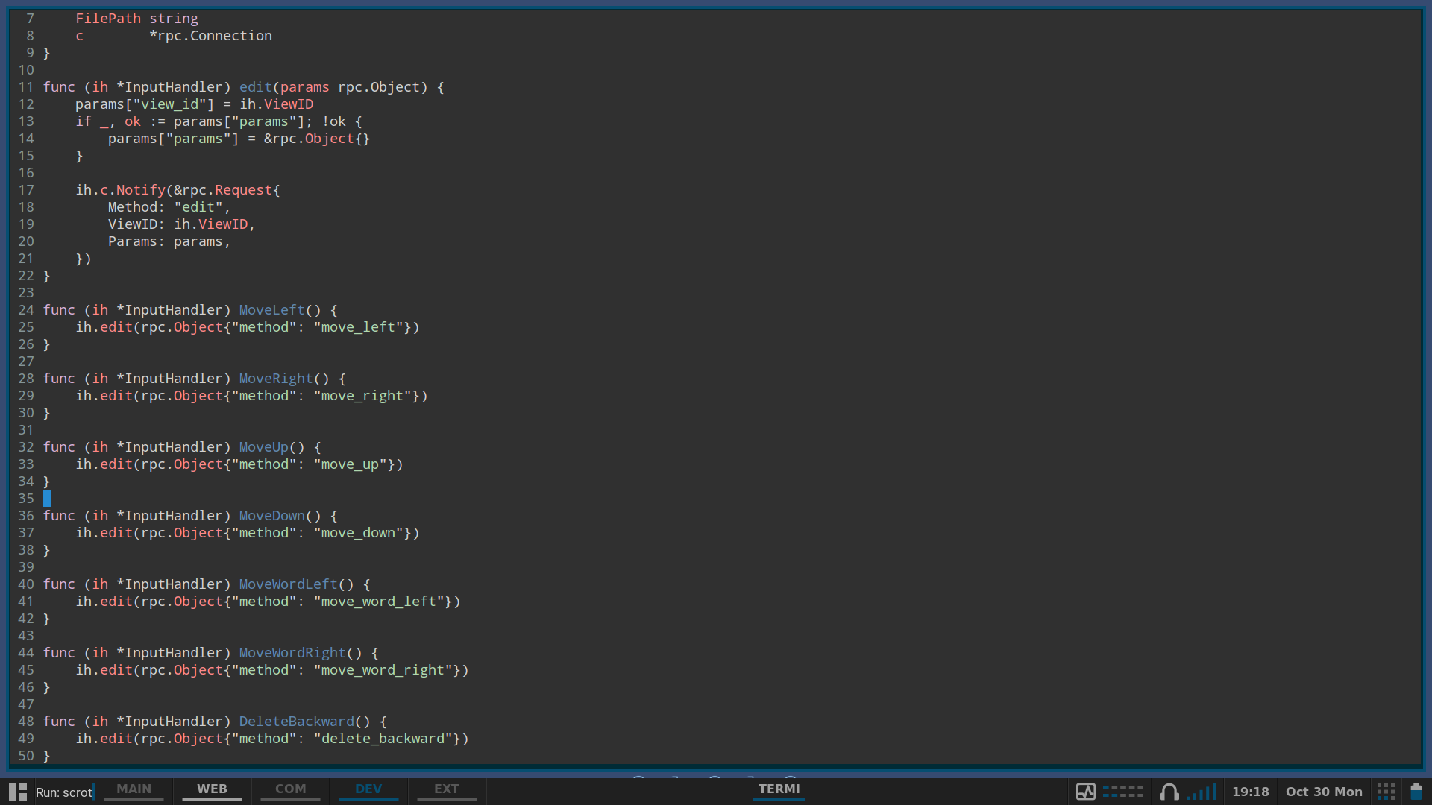1432x805 pixels.
Task: Switch to the COM workspace tab
Action: click(290, 789)
